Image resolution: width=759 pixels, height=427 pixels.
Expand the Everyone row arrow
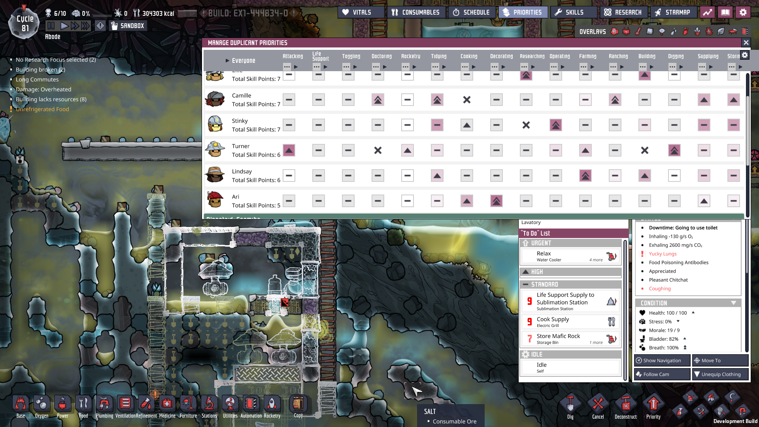227,60
